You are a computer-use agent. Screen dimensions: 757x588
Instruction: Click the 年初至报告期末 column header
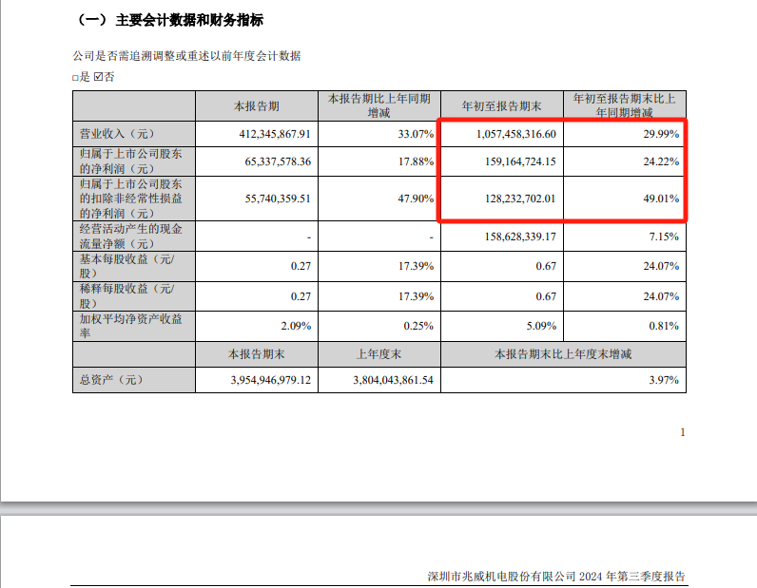tap(500, 105)
